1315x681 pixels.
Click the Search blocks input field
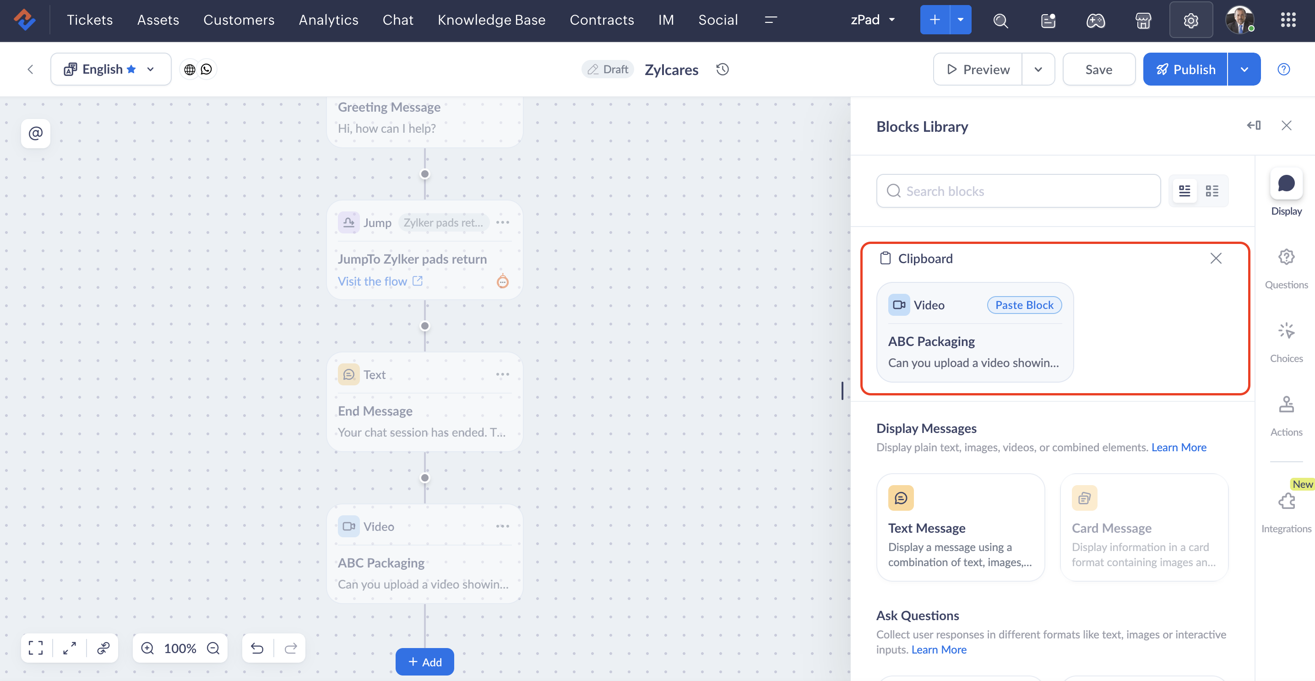pos(1018,191)
